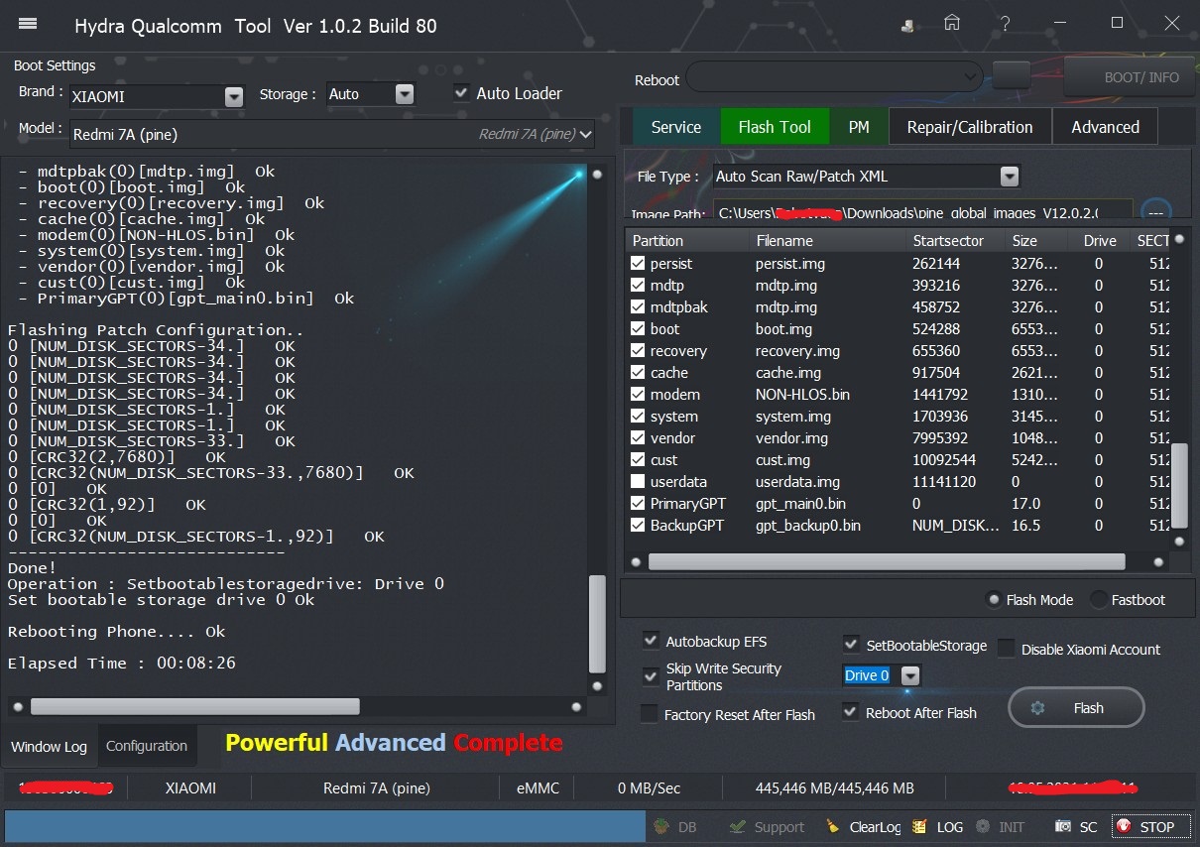Open help via the question mark icon

coord(1006,23)
